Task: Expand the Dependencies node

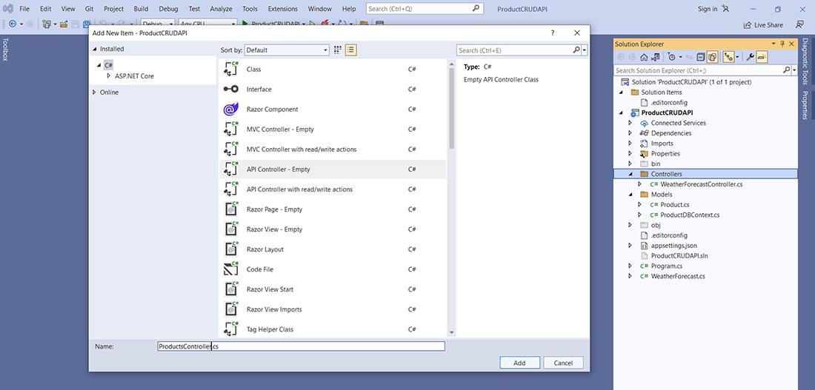Action: (630, 133)
